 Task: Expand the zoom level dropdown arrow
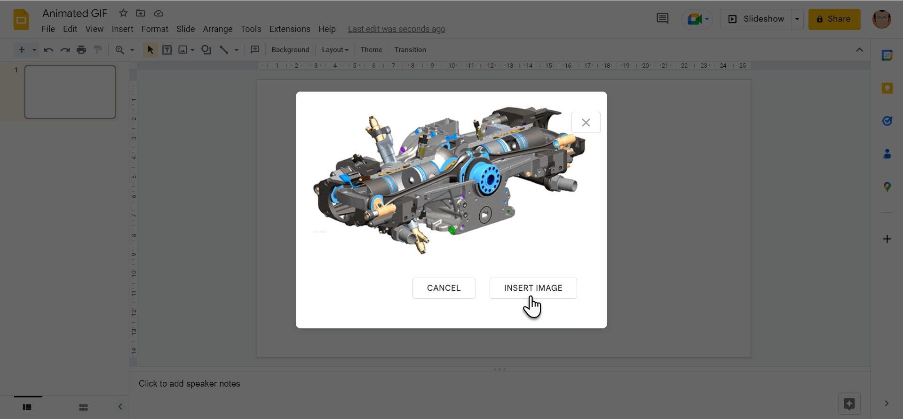click(x=132, y=50)
